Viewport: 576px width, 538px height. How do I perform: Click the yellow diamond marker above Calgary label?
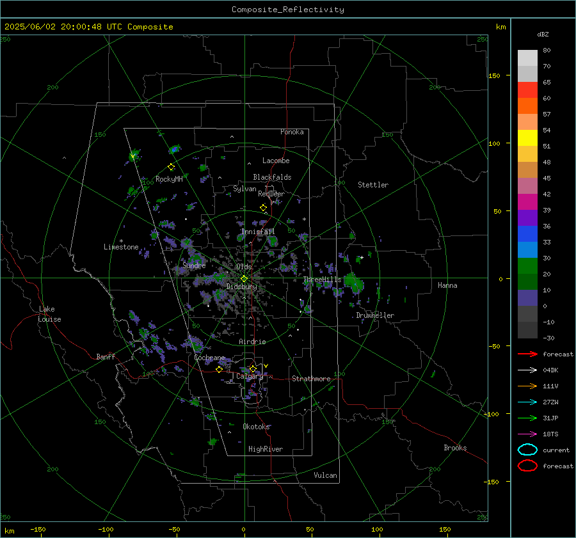[253, 368]
